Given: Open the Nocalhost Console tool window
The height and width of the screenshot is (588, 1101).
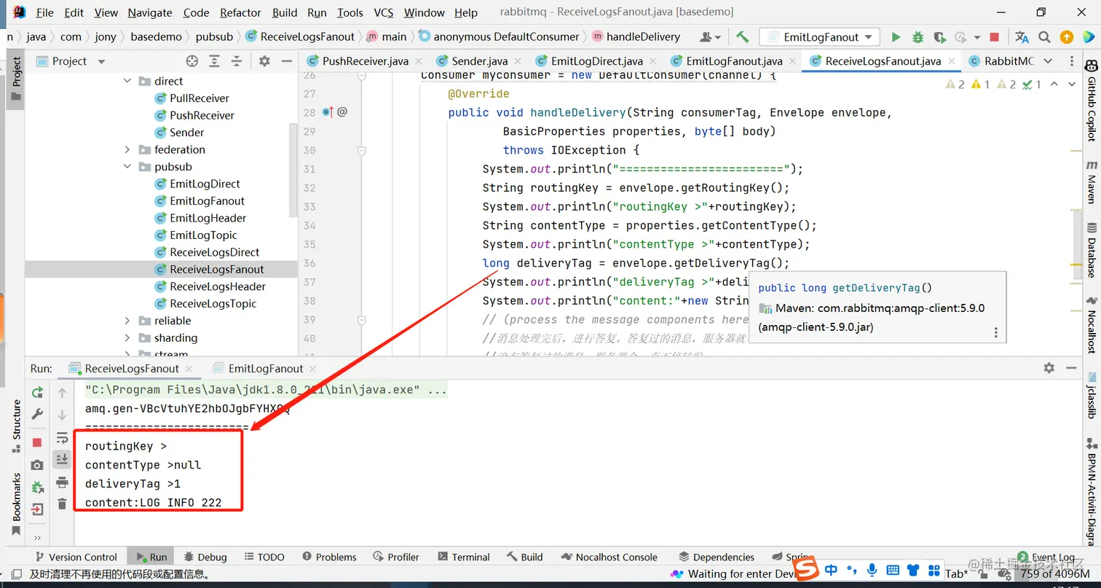Looking at the screenshot, I should (x=609, y=557).
